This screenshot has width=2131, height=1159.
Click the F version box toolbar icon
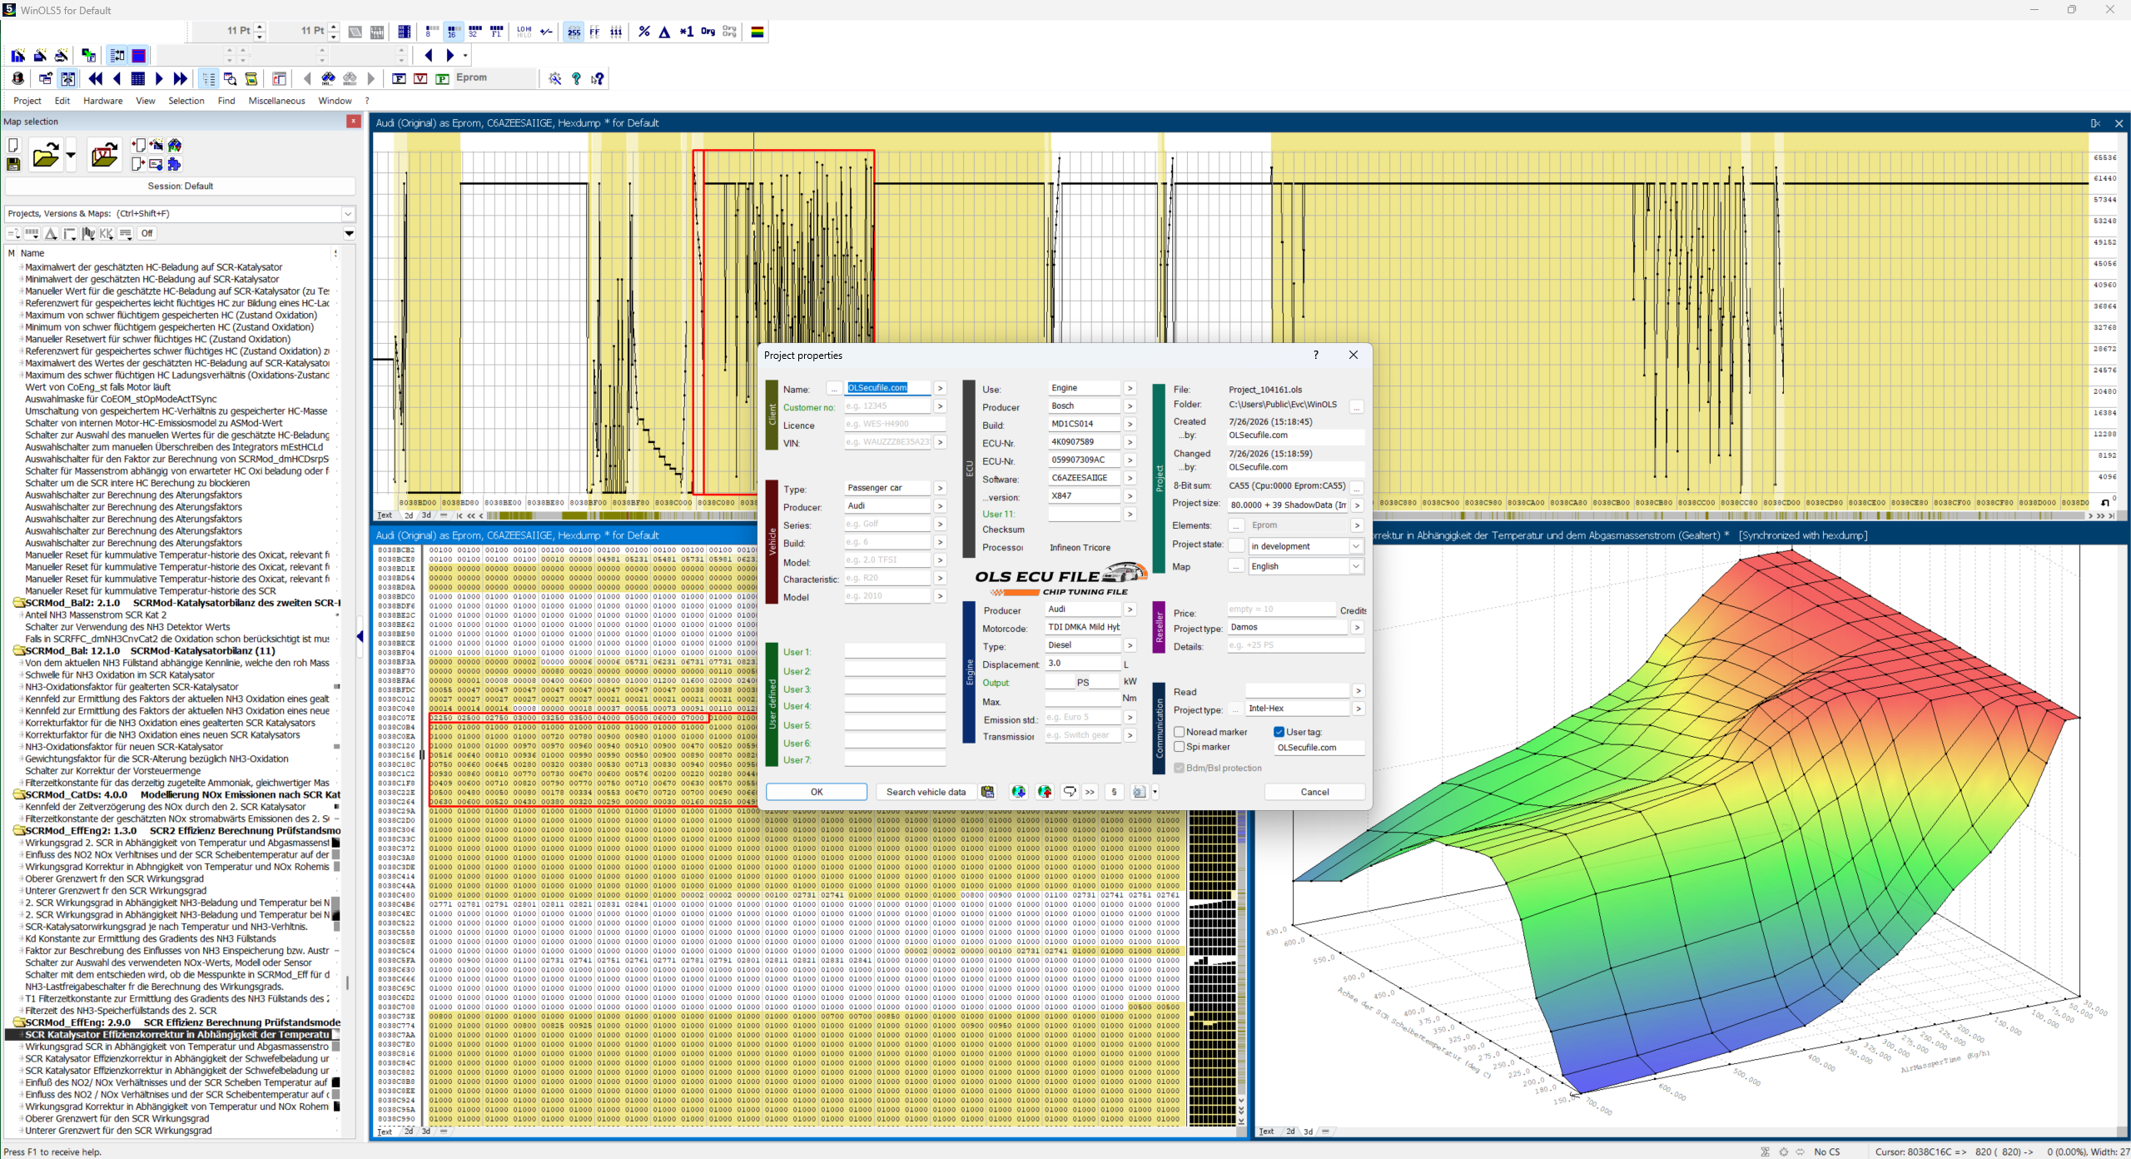coord(399,78)
